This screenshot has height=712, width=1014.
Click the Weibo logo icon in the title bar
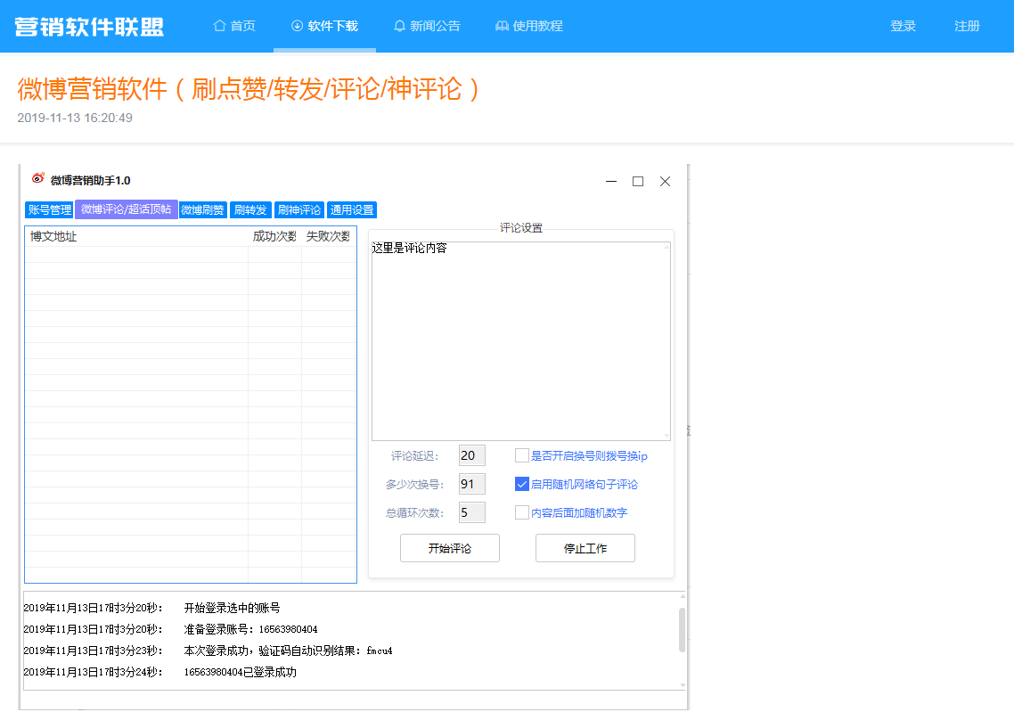(x=38, y=178)
